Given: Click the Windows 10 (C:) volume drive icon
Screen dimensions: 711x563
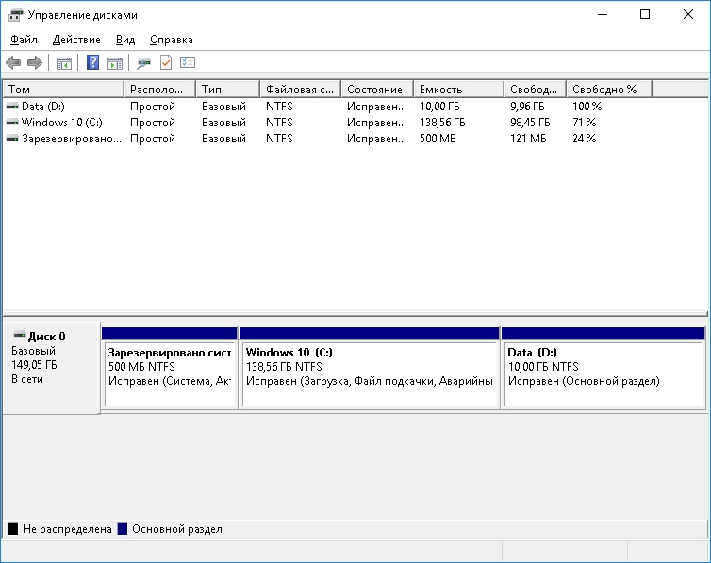Looking at the screenshot, I should coord(12,123).
